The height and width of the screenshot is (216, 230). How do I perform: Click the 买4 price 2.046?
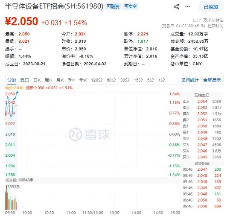pos(202,151)
